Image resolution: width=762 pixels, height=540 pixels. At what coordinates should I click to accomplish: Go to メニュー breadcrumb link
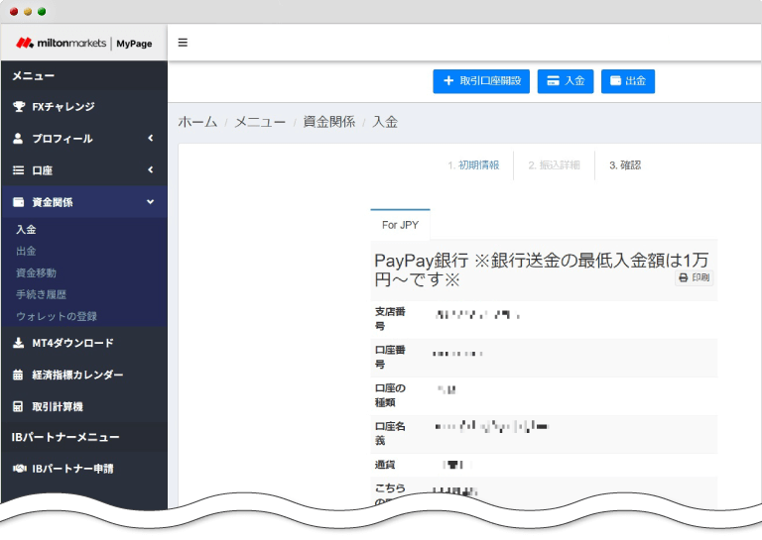(260, 122)
